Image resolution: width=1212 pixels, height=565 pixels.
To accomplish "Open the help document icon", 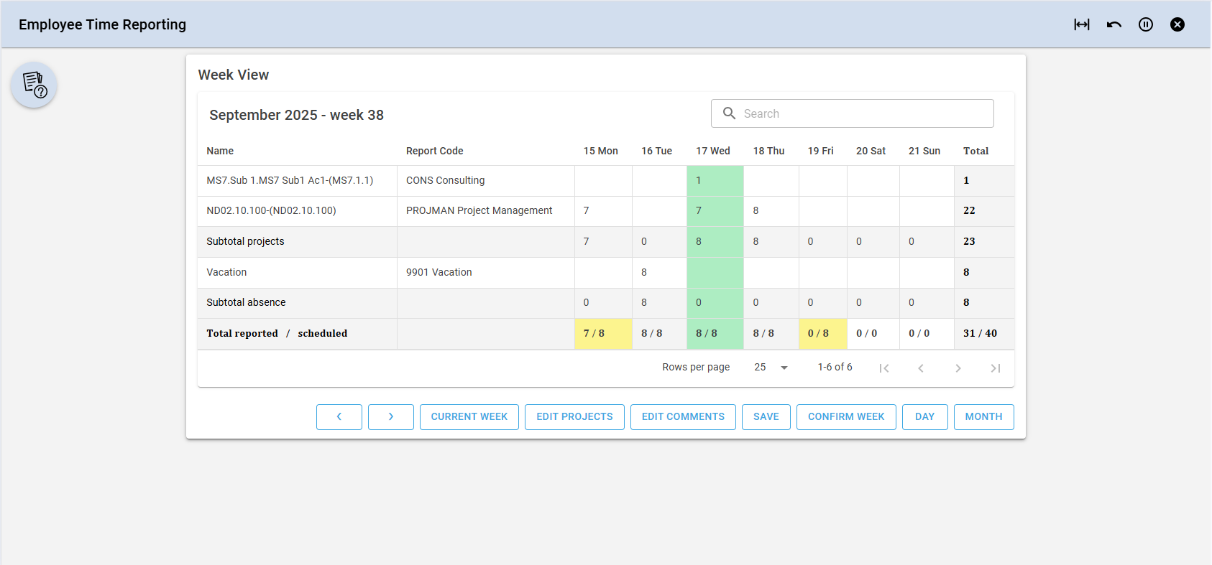I will (x=34, y=85).
